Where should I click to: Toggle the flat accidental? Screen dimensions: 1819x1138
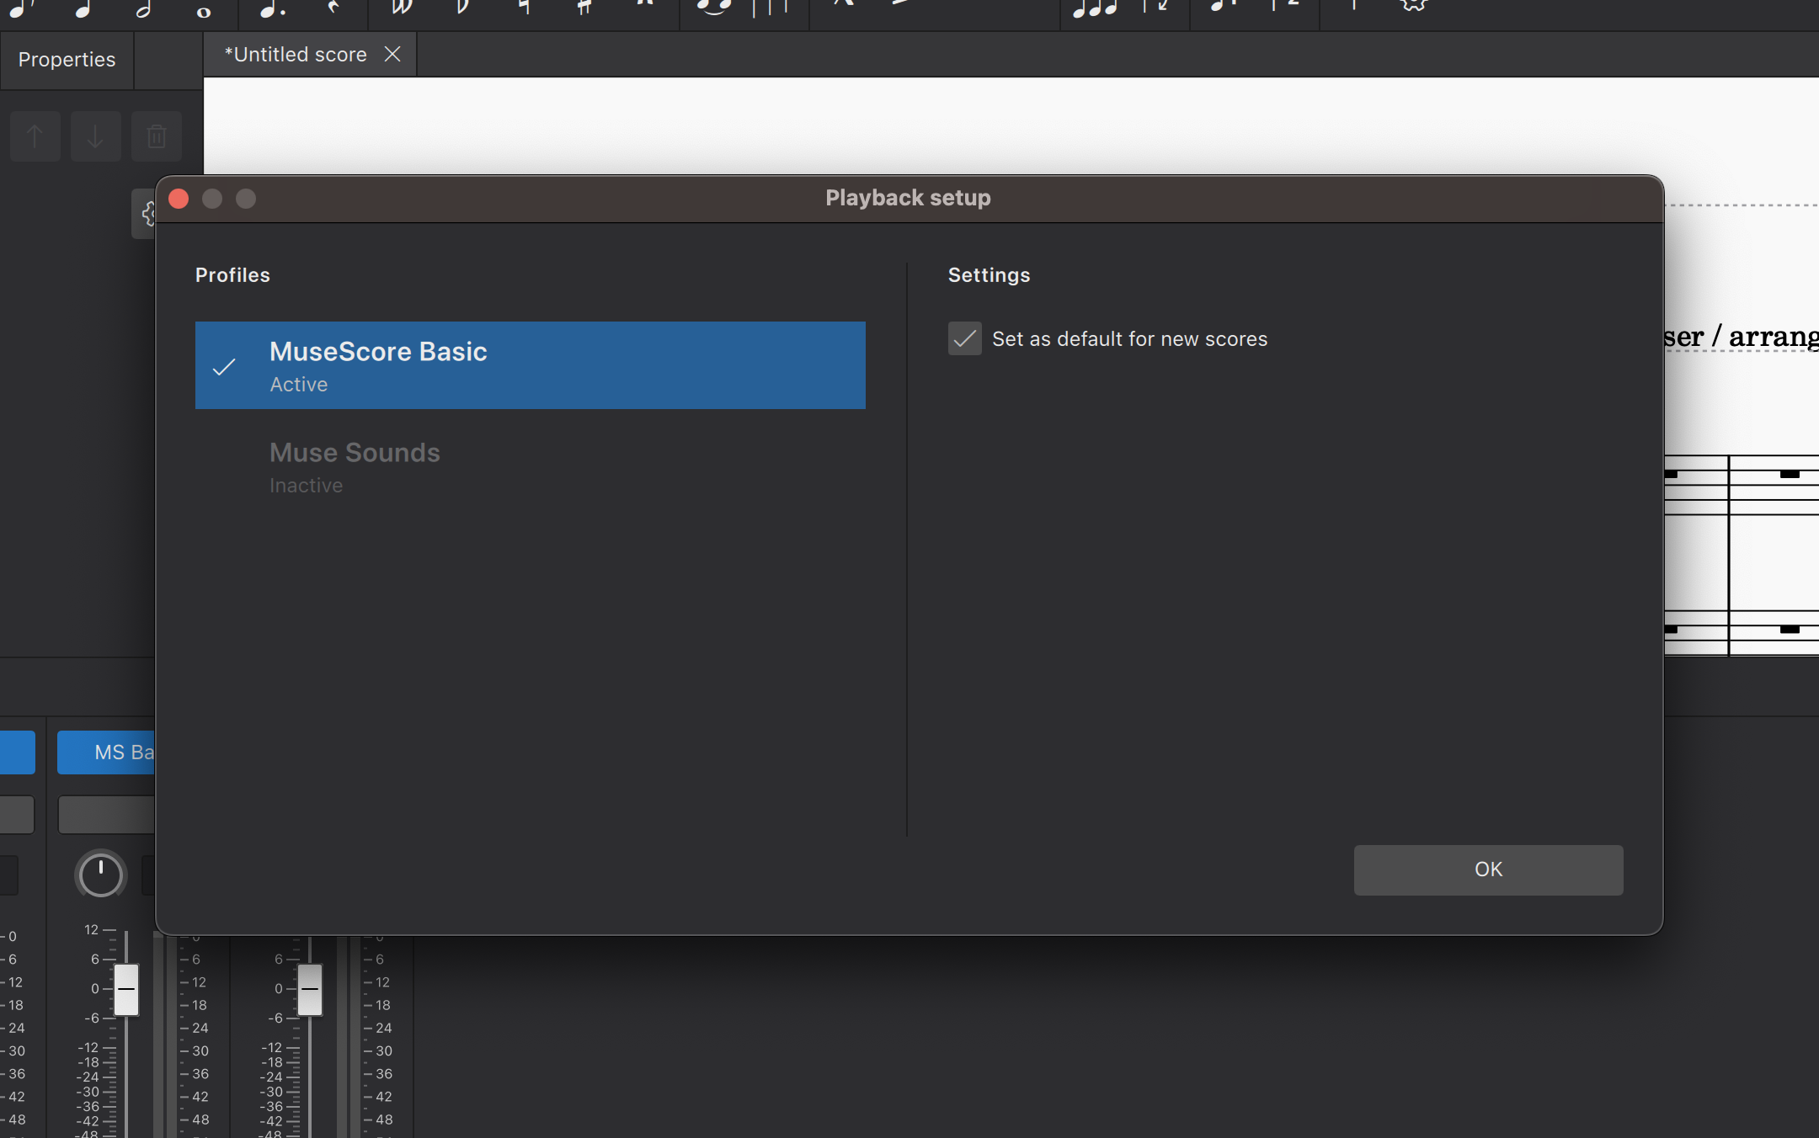tap(462, 7)
